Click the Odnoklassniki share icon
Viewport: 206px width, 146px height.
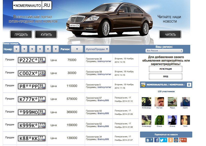170,140
